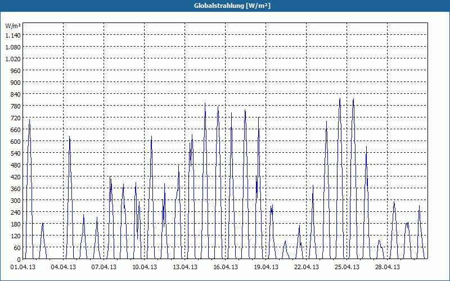
Task: Select the 28.04.13 date label
Action: tap(387, 268)
